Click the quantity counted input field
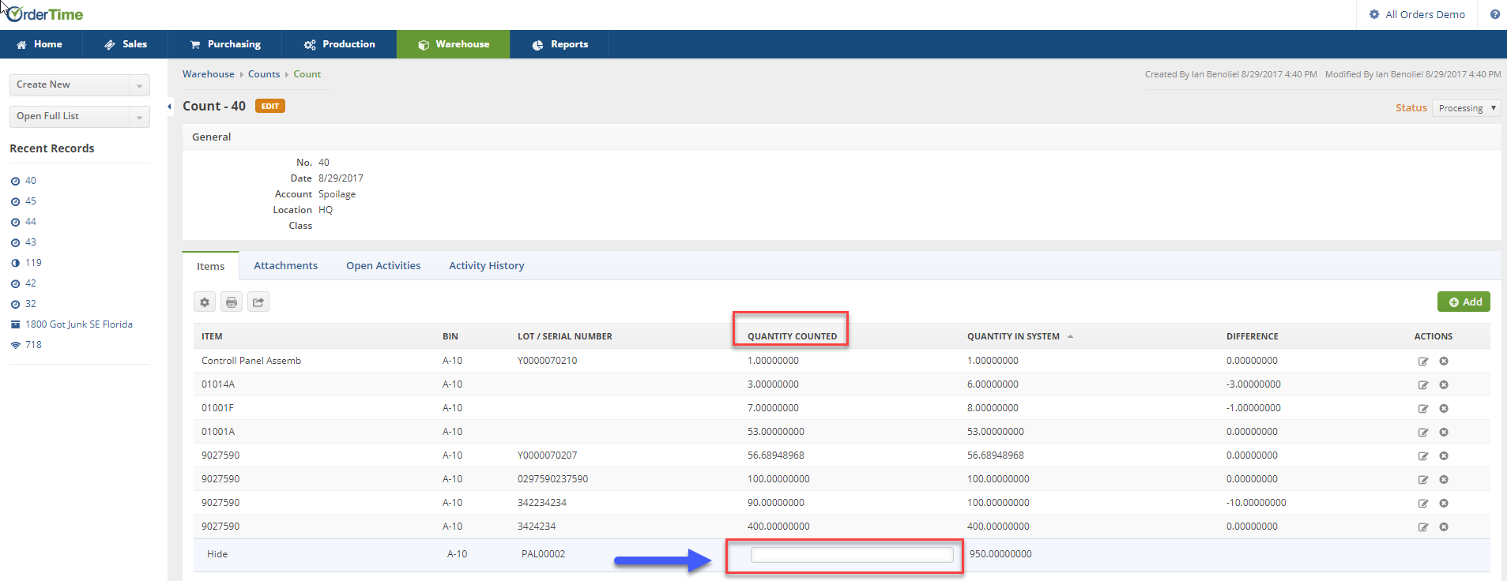Screen dimensions: 1507x581 coord(851,555)
